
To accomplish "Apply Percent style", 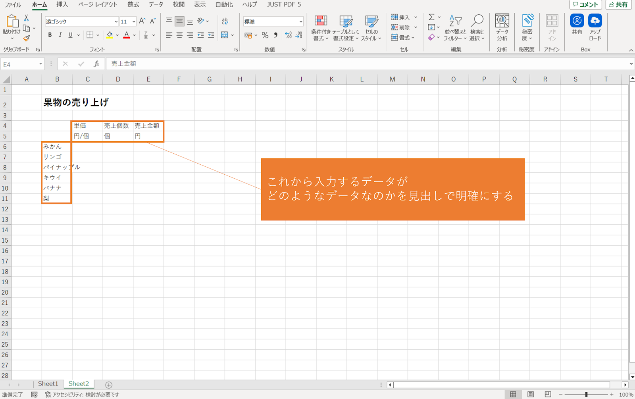I will coord(265,35).
